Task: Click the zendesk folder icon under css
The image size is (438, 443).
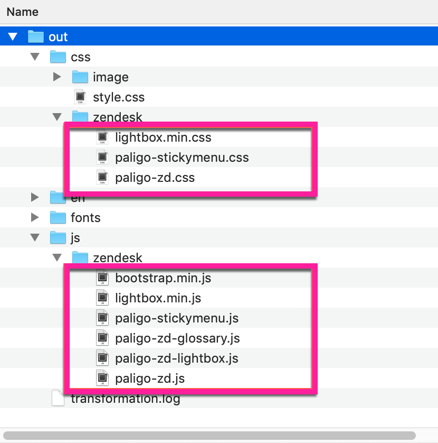Action: (x=80, y=117)
